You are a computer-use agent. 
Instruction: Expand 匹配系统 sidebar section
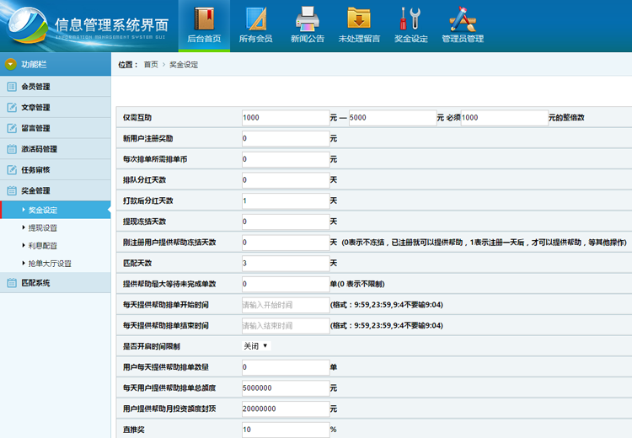click(x=35, y=283)
